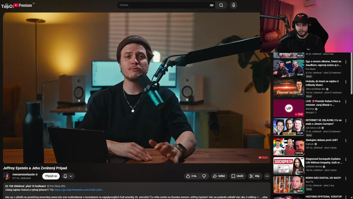353x199 pixels.
Task: Join channel with Připojit se button
Action: 51,176
